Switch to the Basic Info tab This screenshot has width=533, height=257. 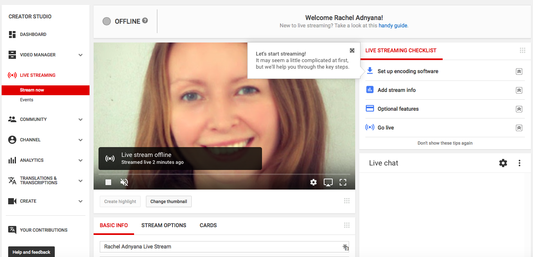pyautogui.click(x=114, y=225)
